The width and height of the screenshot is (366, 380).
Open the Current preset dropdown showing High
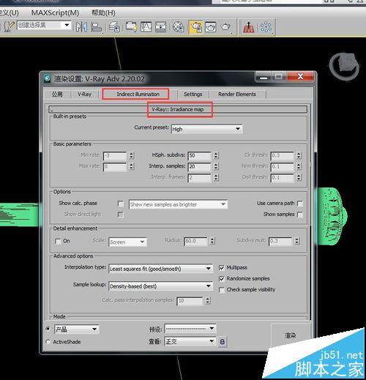(207, 129)
